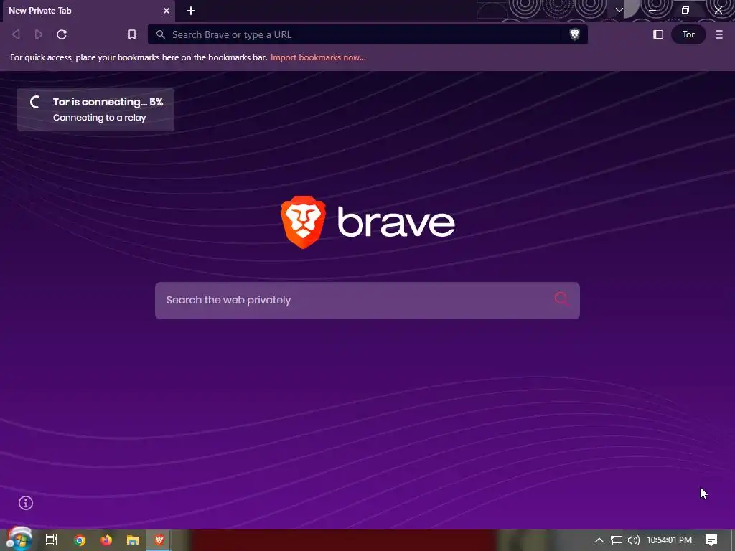The height and width of the screenshot is (551, 735).
Task: Click the Import bookmarks now link
Action: click(x=318, y=57)
